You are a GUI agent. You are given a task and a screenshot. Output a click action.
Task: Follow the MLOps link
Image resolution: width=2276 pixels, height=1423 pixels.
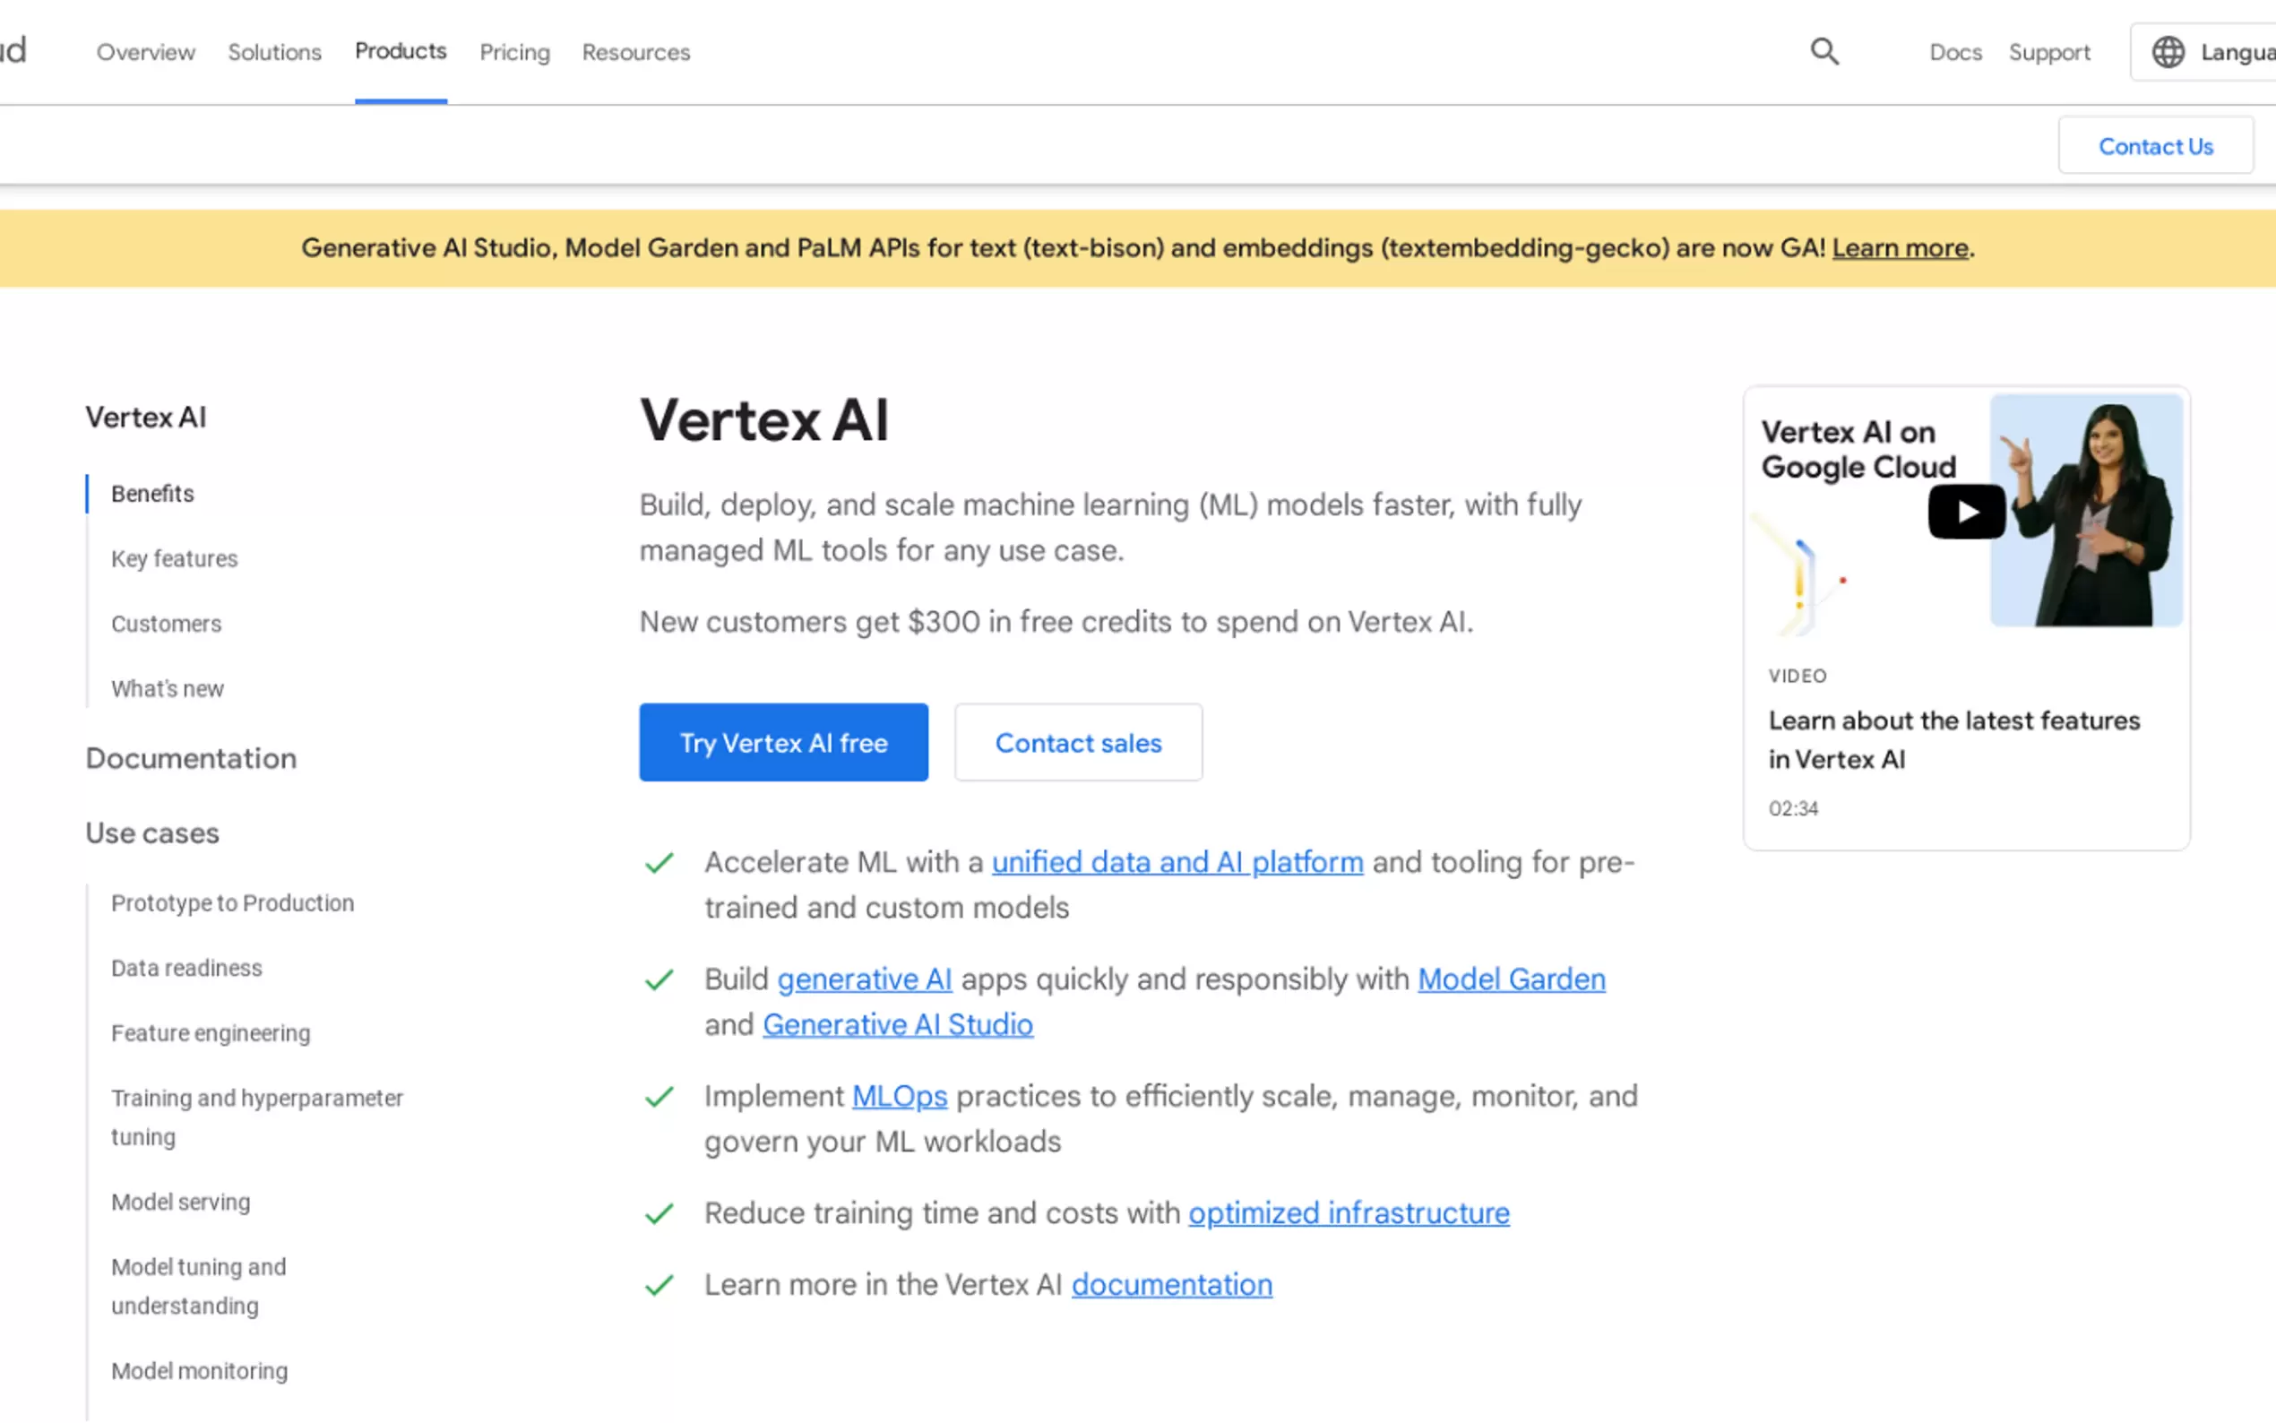(900, 1096)
